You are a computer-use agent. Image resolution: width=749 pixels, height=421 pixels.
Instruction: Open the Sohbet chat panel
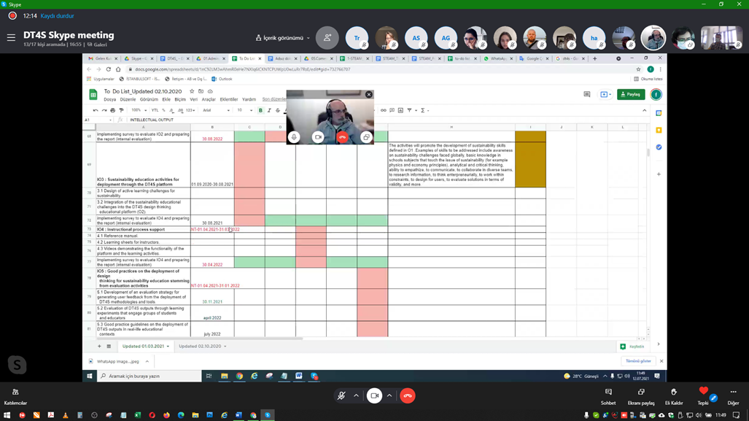[x=608, y=395]
